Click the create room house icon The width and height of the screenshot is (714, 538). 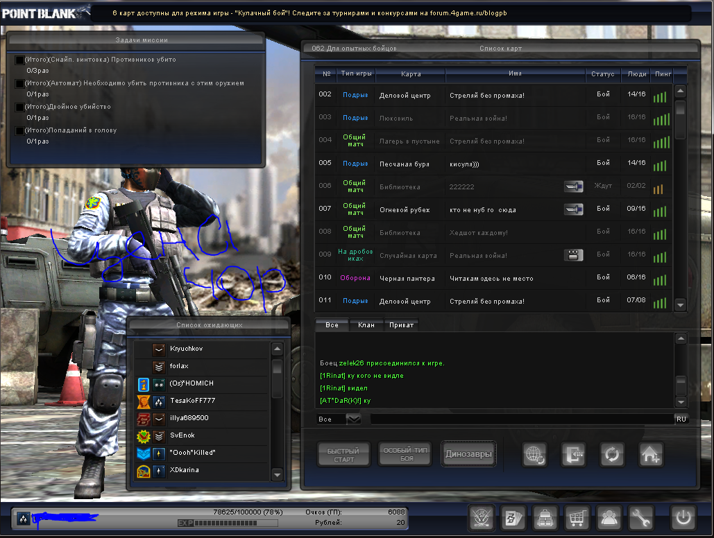pyautogui.click(x=651, y=454)
